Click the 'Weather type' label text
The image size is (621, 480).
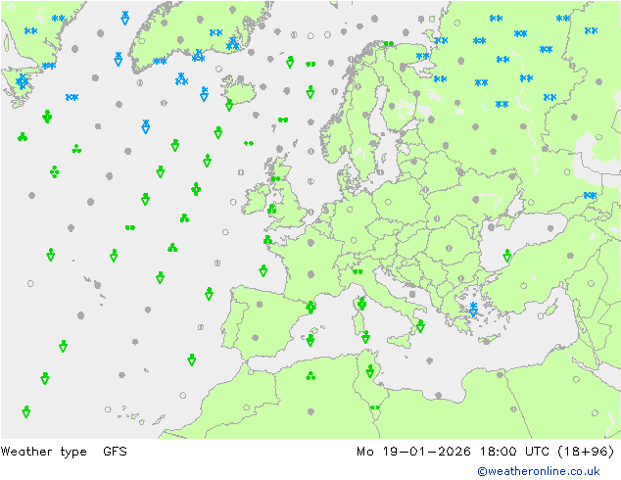[43, 452]
